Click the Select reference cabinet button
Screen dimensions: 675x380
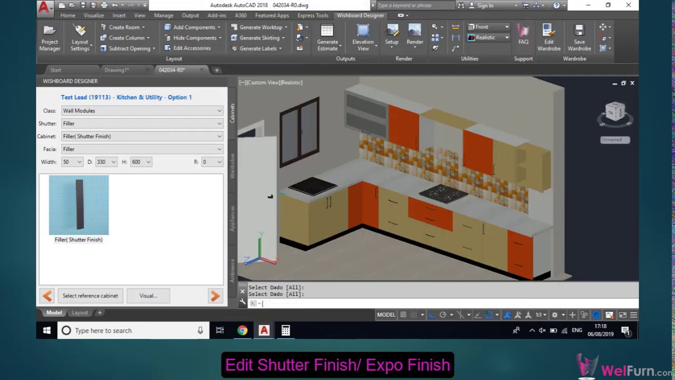point(90,296)
